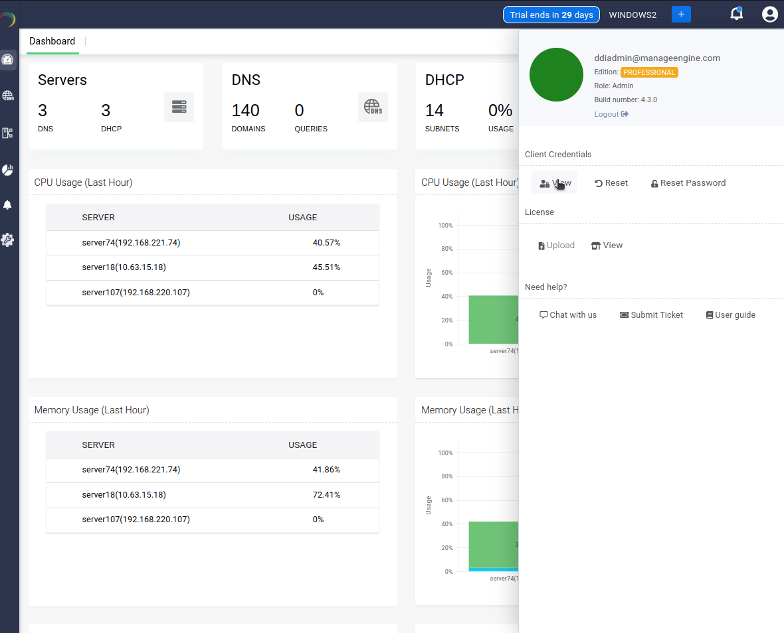Open the WINDOWS2 server selector
The image size is (784, 633).
(x=633, y=14)
